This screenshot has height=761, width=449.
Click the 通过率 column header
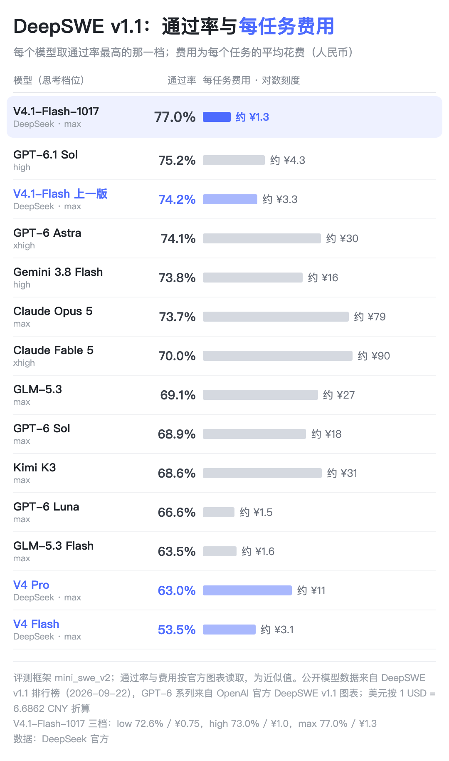(x=182, y=80)
